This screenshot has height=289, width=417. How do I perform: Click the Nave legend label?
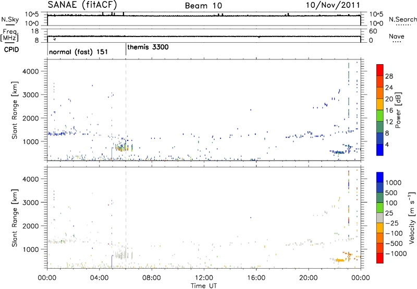click(x=397, y=37)
